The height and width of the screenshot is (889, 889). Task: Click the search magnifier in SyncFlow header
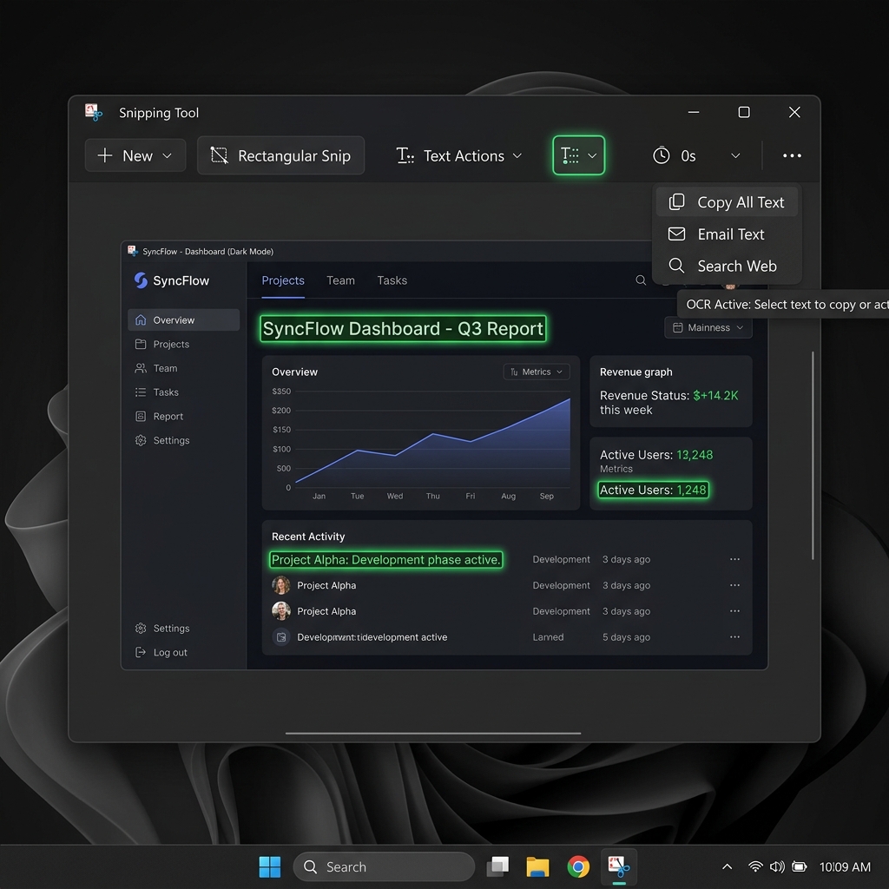tap(641, 280)
